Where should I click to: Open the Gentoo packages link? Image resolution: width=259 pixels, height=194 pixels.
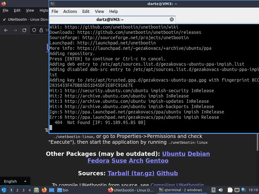pos(157,161)
